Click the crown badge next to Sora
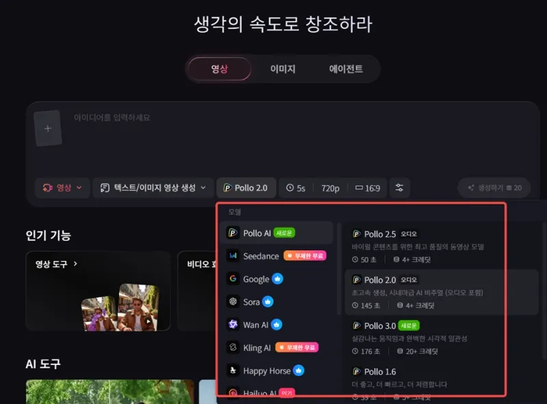The image size is (547, 404). pyautogui.click(x=267, y=301)
